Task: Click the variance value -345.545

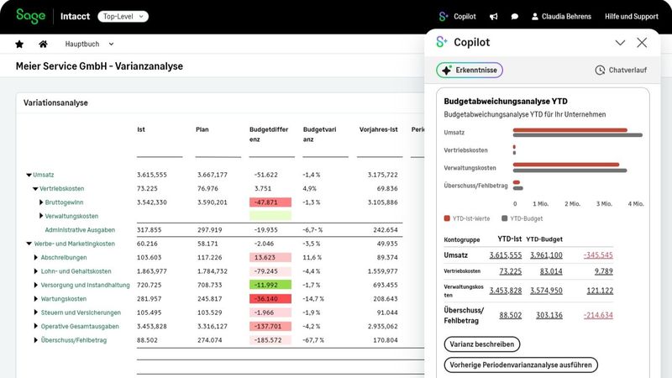Action: tap(598, 255)
